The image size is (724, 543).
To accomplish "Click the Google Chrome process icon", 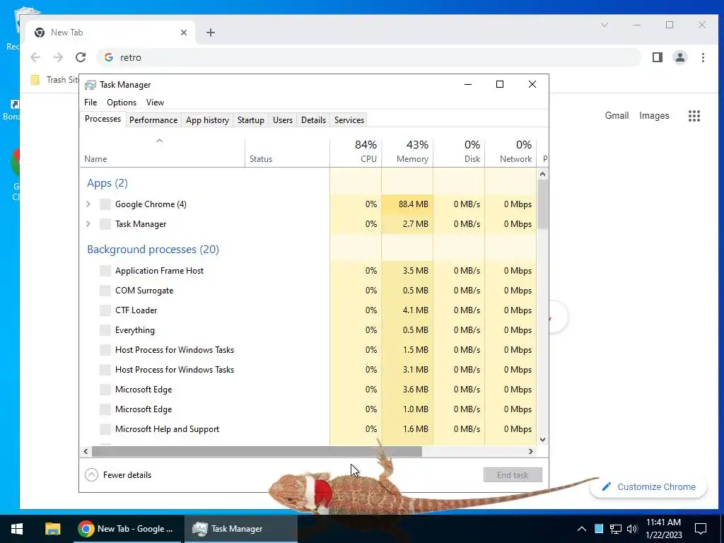I will click(x=105, y=204).
